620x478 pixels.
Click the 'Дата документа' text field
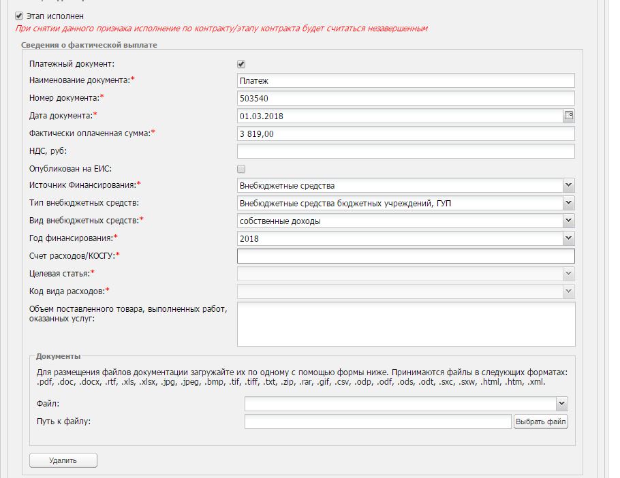tap(399, 116)
